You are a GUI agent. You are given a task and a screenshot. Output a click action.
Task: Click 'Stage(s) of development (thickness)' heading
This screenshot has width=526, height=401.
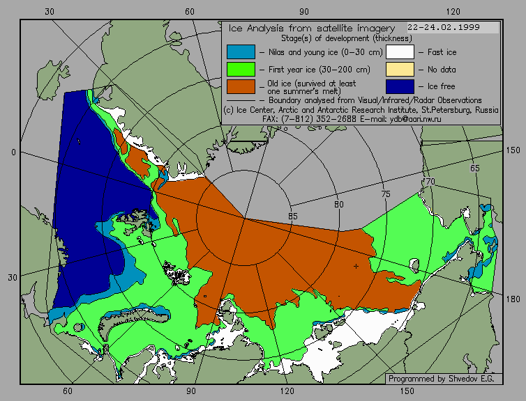pos(347,38)
